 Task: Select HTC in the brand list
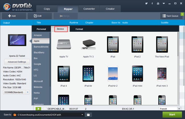tap(41, 70)
